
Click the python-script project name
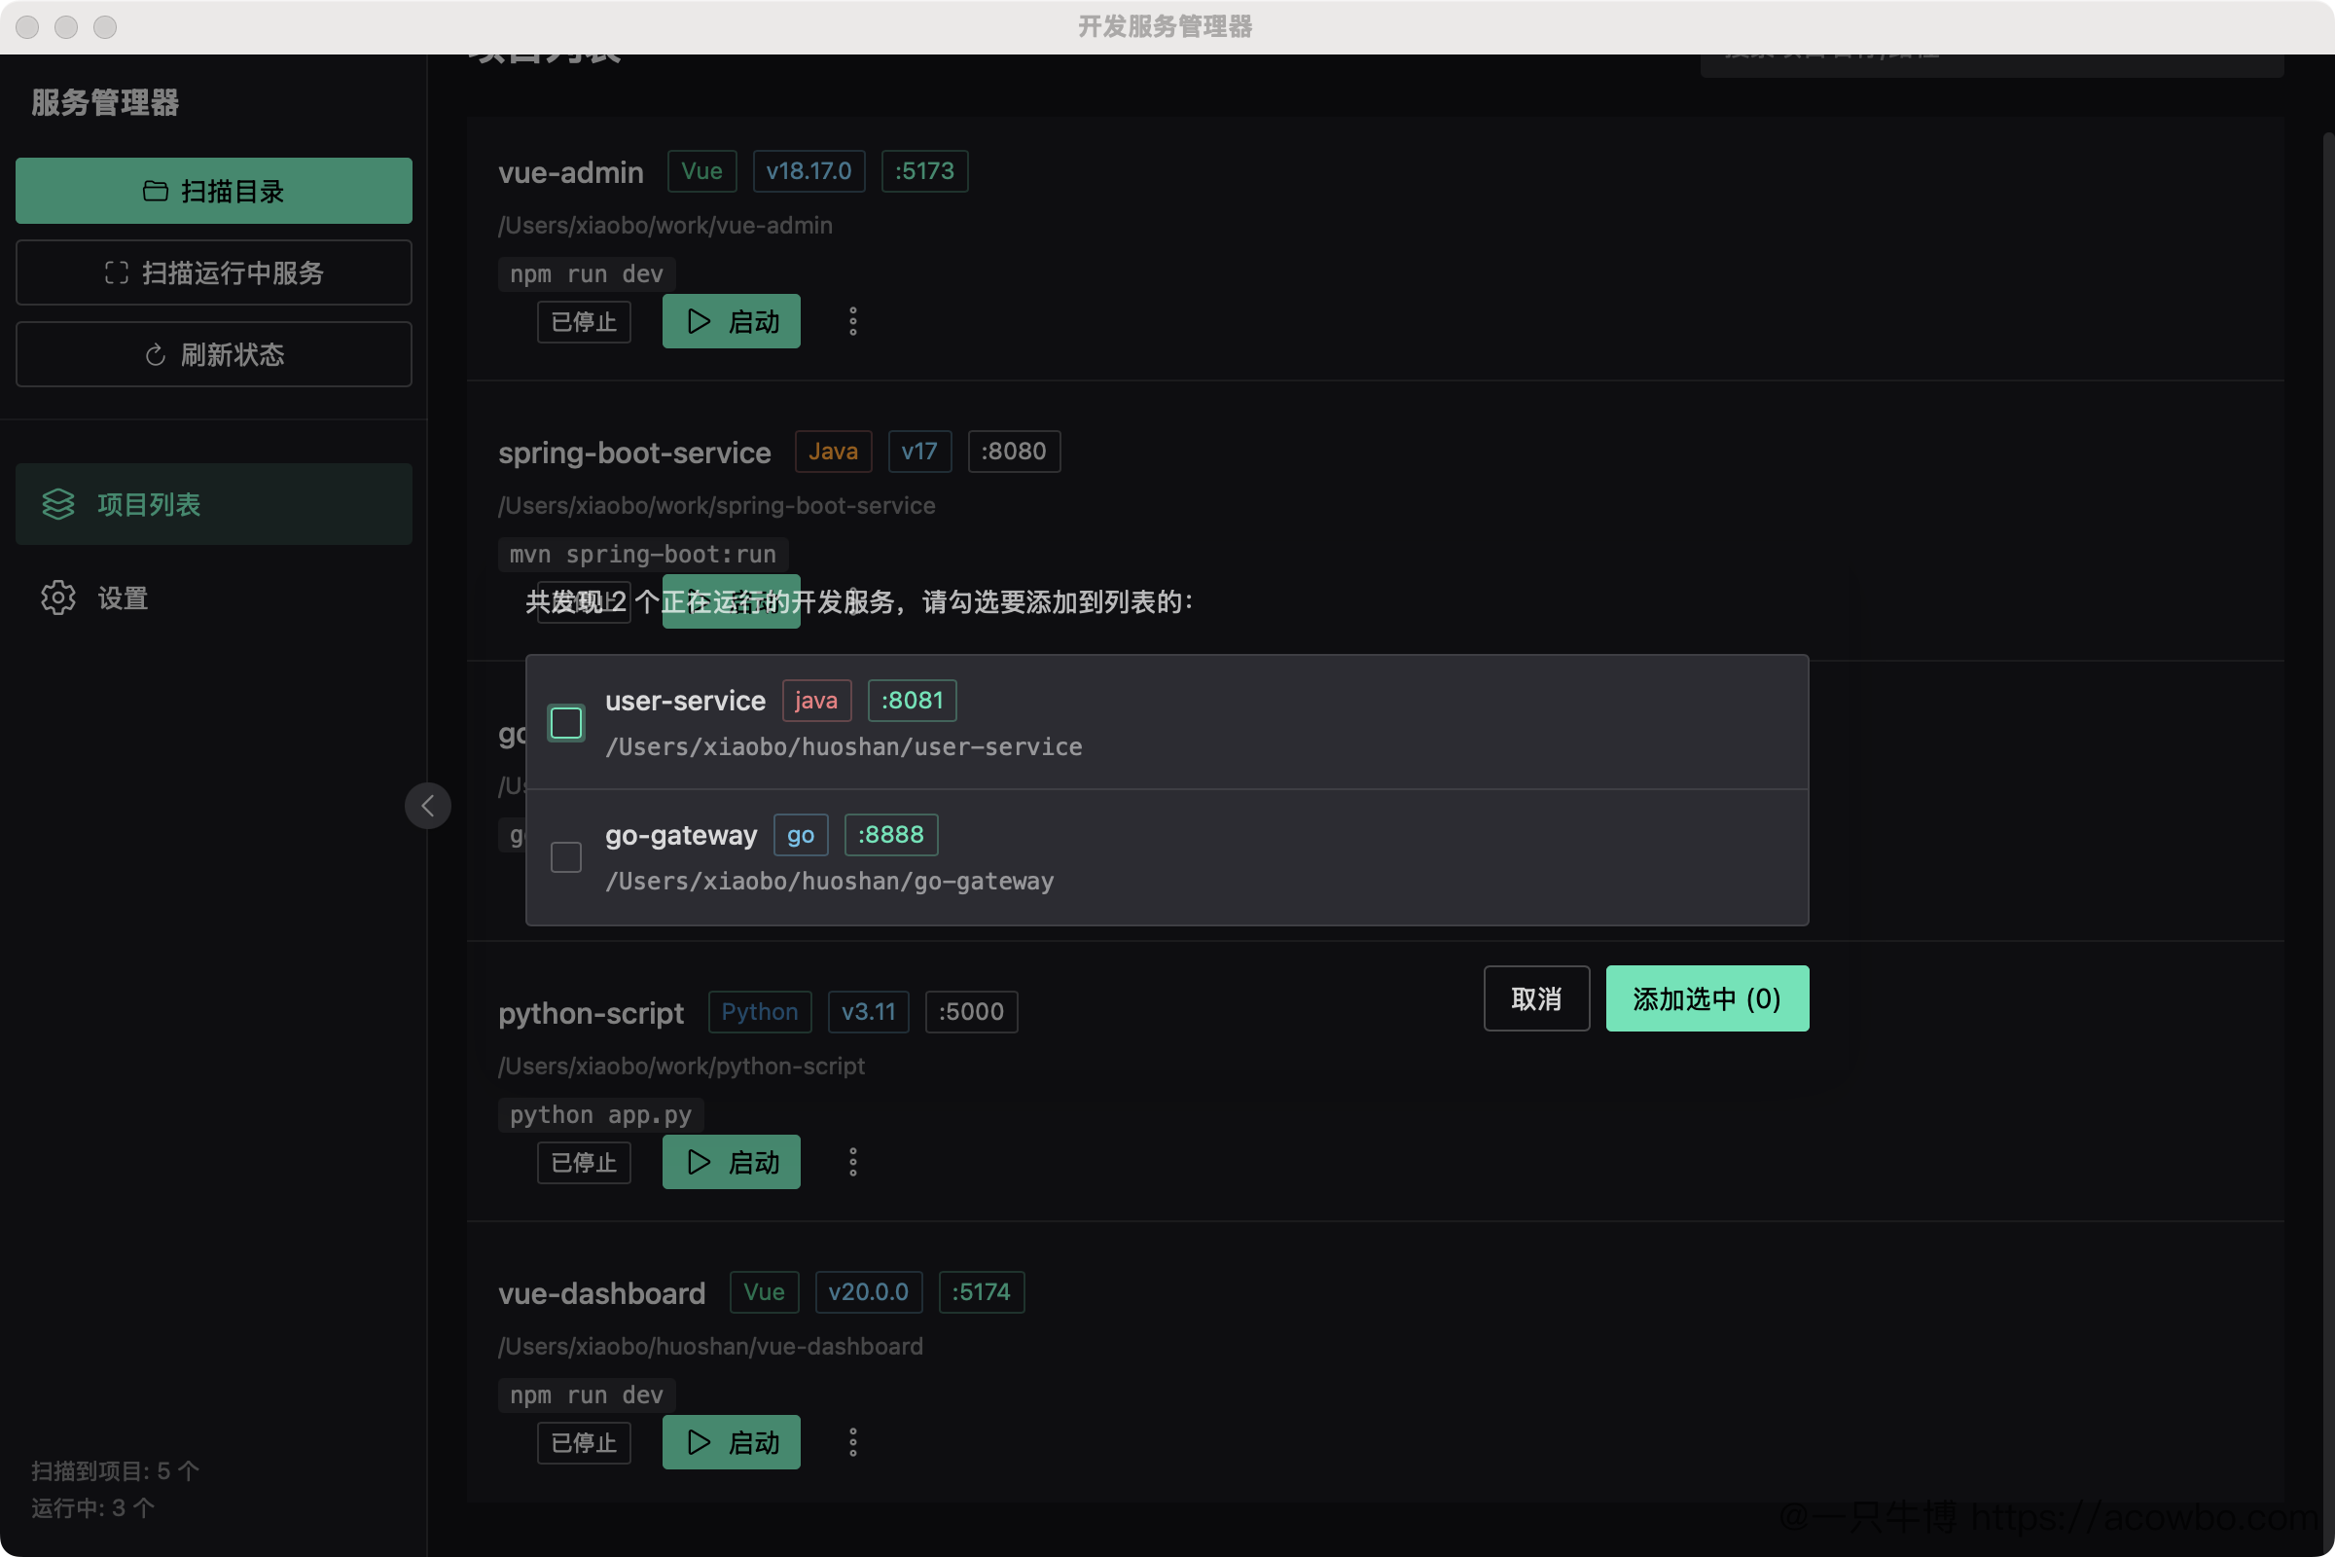click(591, 1013)
